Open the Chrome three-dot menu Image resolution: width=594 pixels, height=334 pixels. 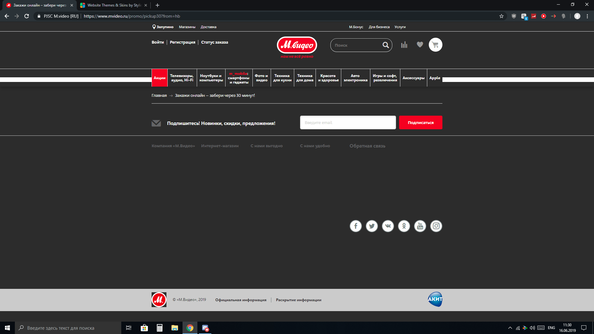pos(588,16)
